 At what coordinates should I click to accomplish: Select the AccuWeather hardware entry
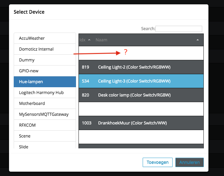pyautogui.click(x=45, y=38)
